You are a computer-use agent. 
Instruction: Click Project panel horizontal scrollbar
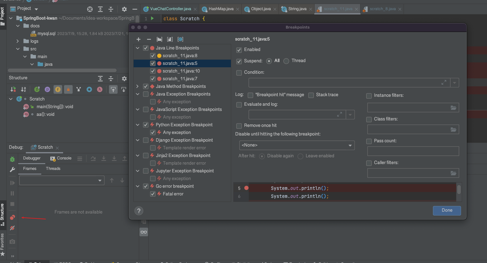click(x=62, y=70)
